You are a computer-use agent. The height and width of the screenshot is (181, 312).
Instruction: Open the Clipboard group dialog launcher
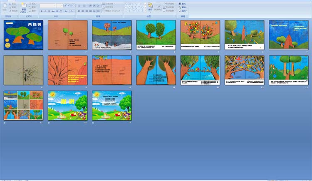pyautogui.click(x=17, y=16)
